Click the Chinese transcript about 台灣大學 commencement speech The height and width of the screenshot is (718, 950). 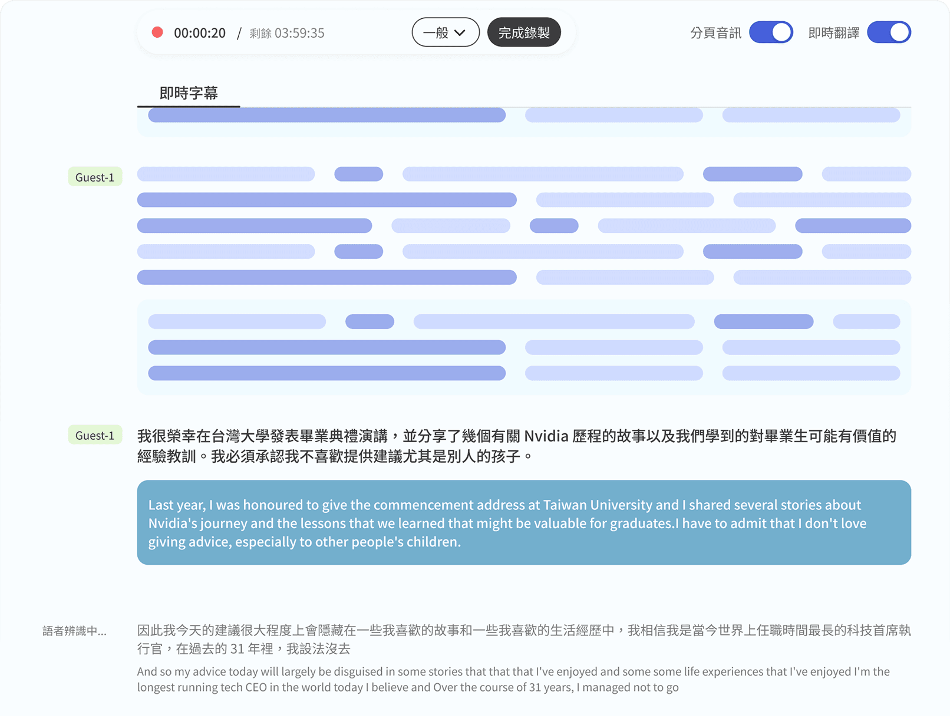click(516, 446)
